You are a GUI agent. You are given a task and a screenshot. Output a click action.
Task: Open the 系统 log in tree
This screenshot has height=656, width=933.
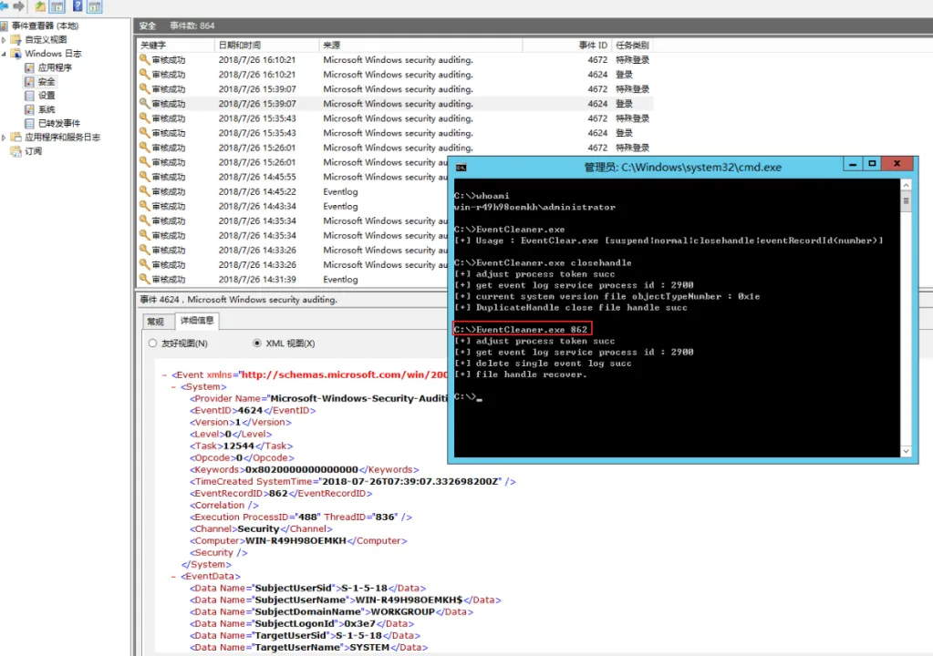[46, 109]
